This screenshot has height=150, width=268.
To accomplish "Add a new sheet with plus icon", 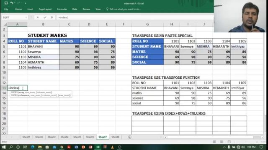I will 130,137.
